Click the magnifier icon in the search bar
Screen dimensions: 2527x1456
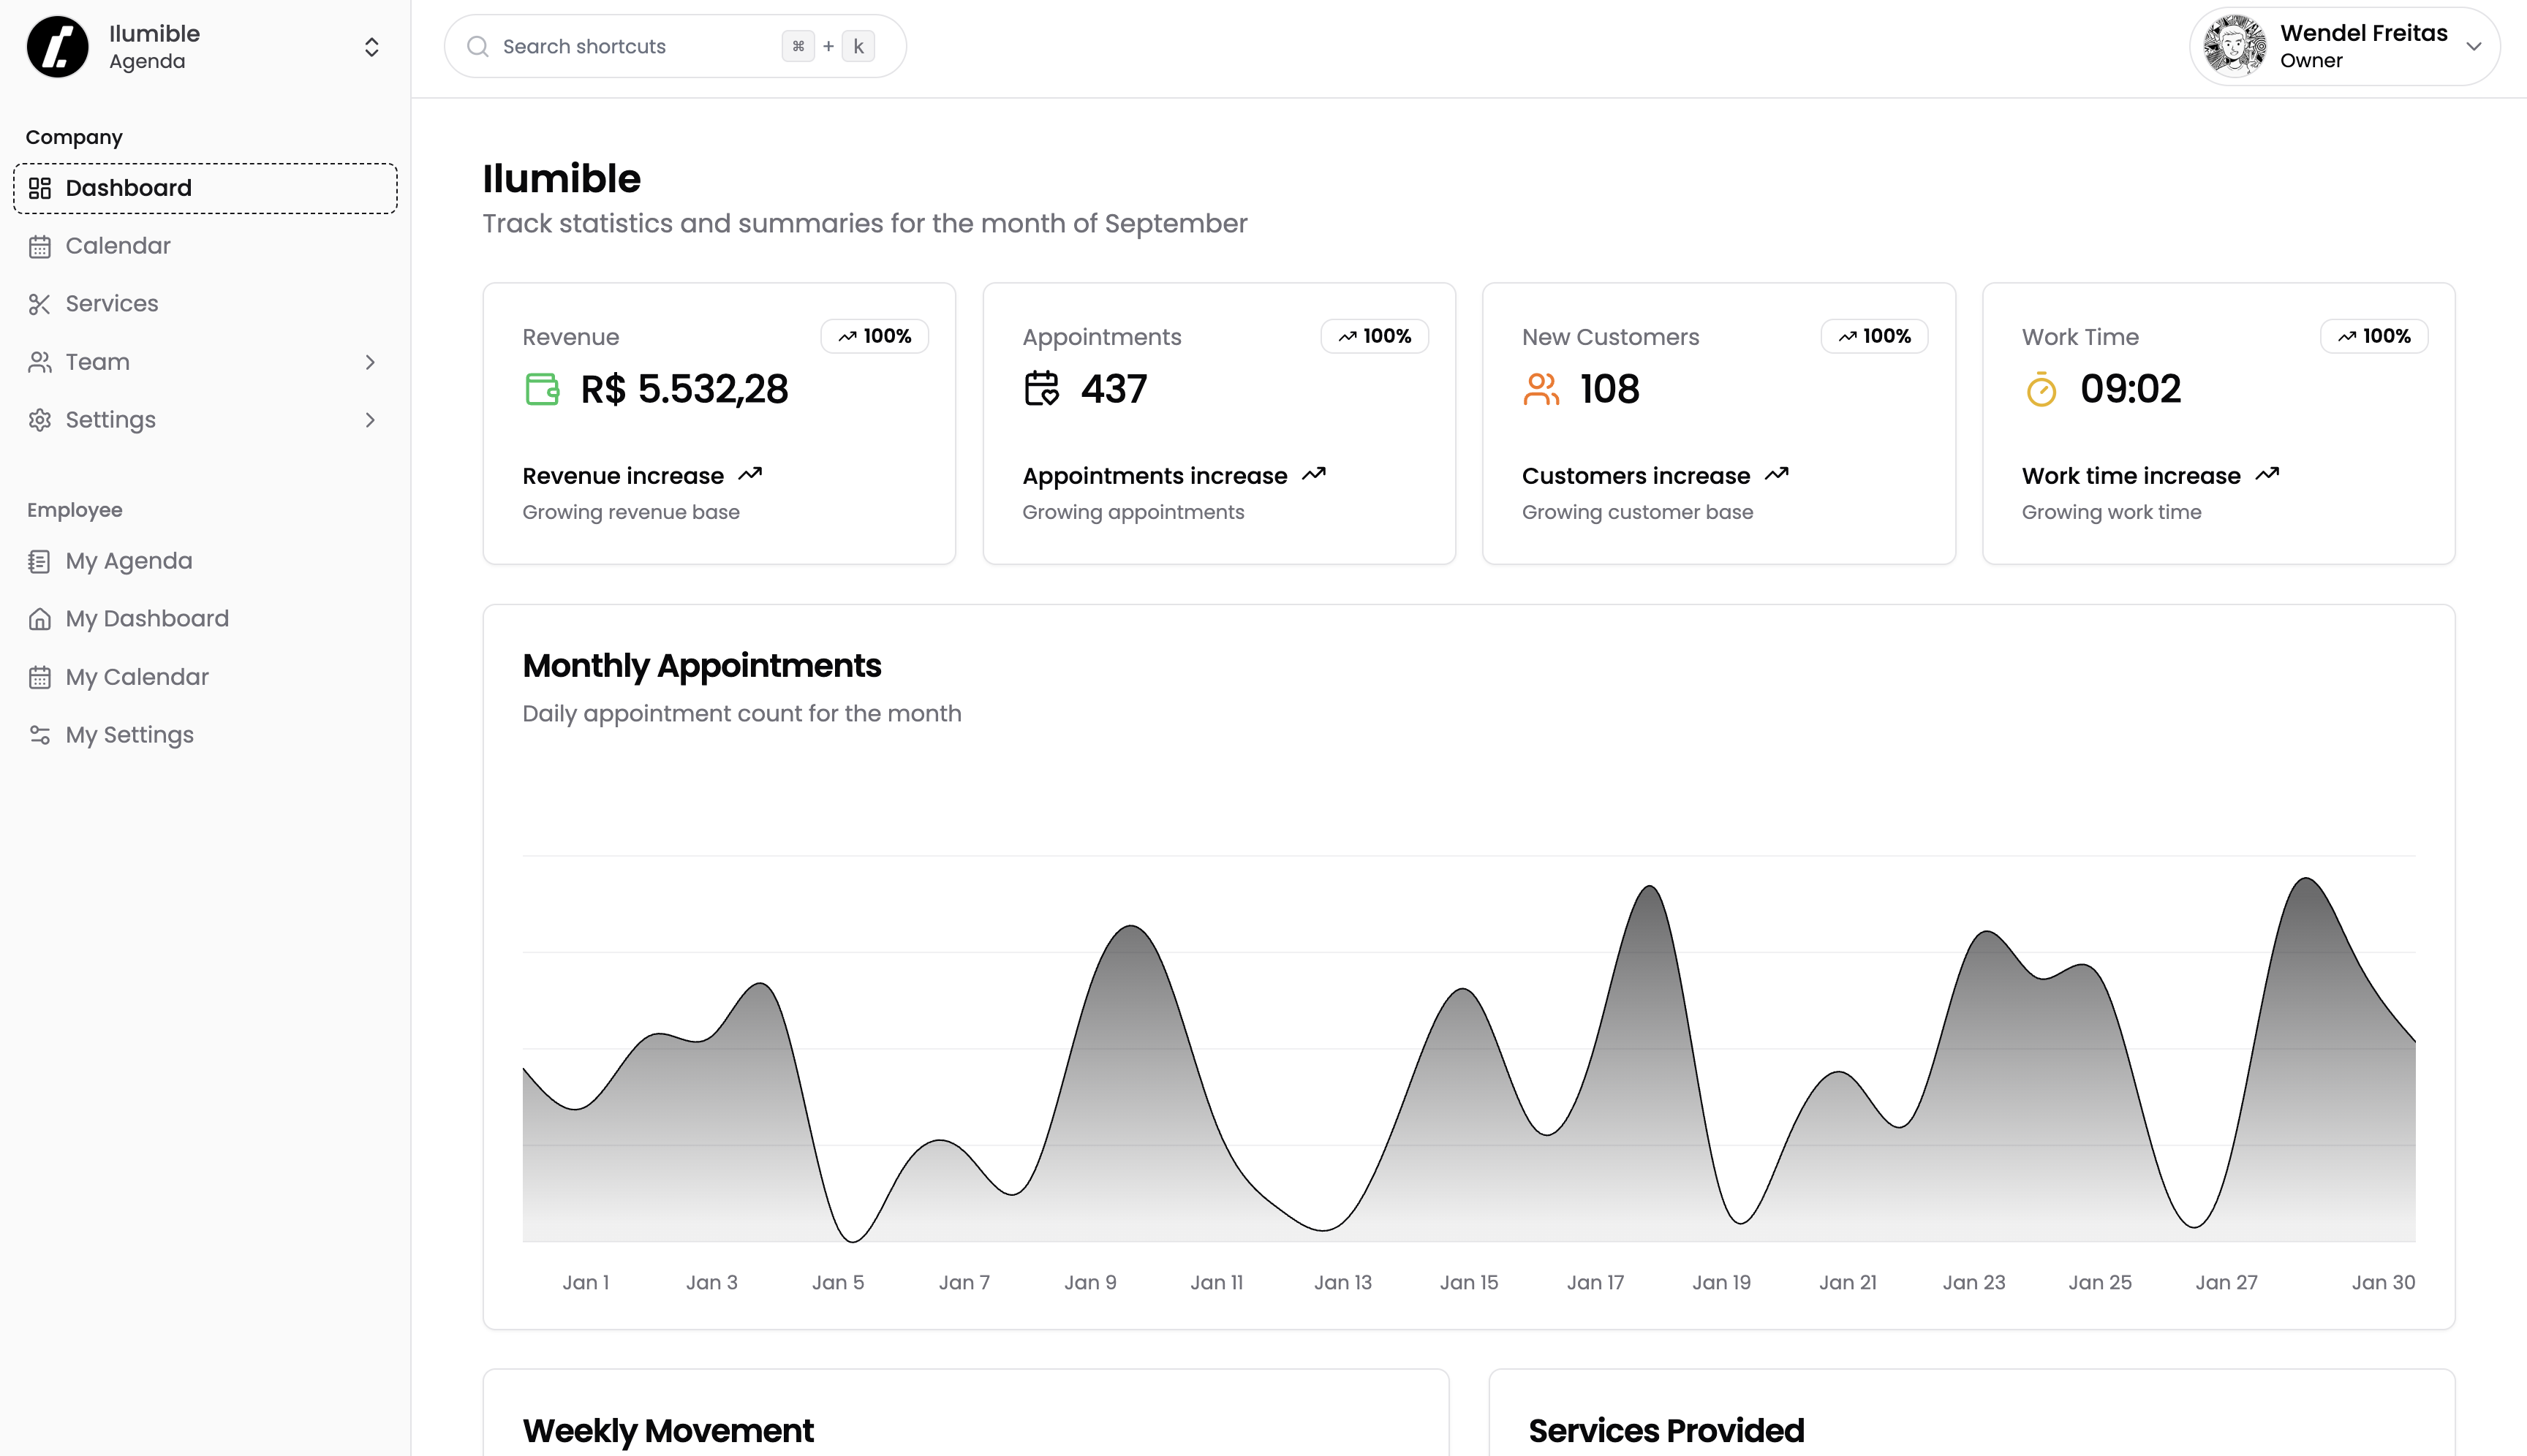(x=478, y=46)
